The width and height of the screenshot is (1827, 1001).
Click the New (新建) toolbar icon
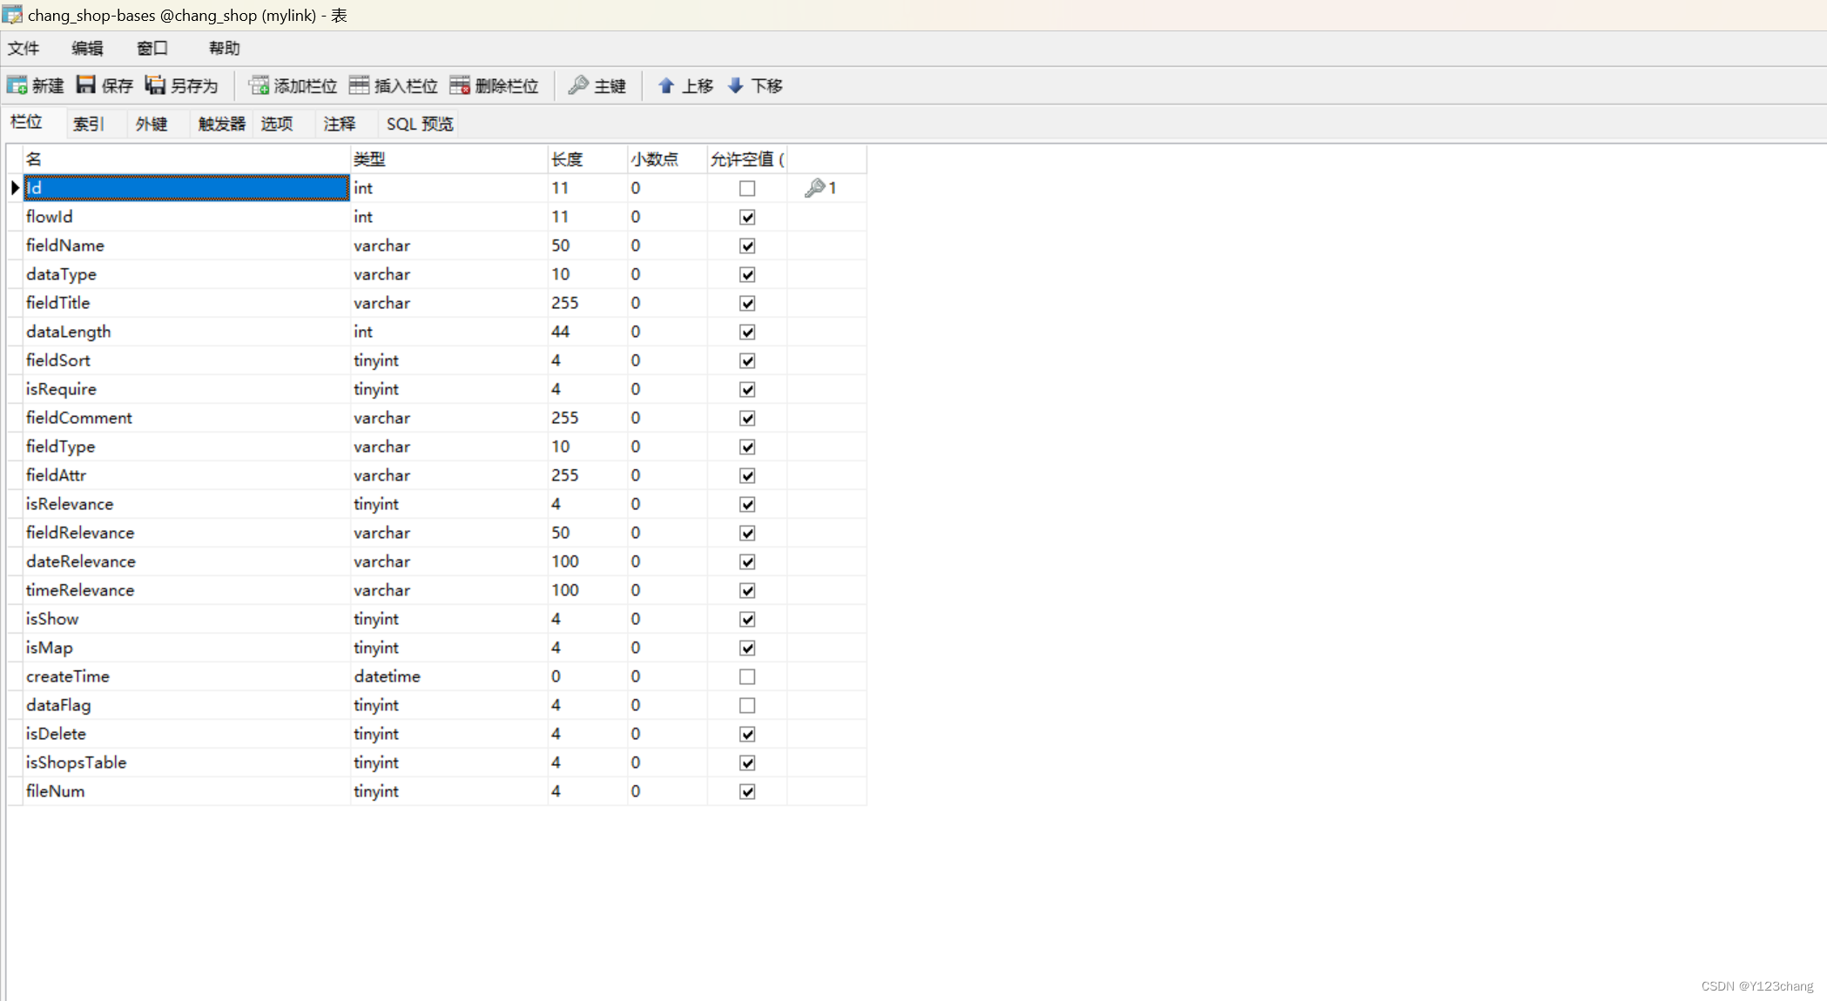[17, 85]
